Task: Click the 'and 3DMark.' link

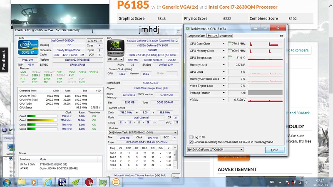Action: coord(300,113)
